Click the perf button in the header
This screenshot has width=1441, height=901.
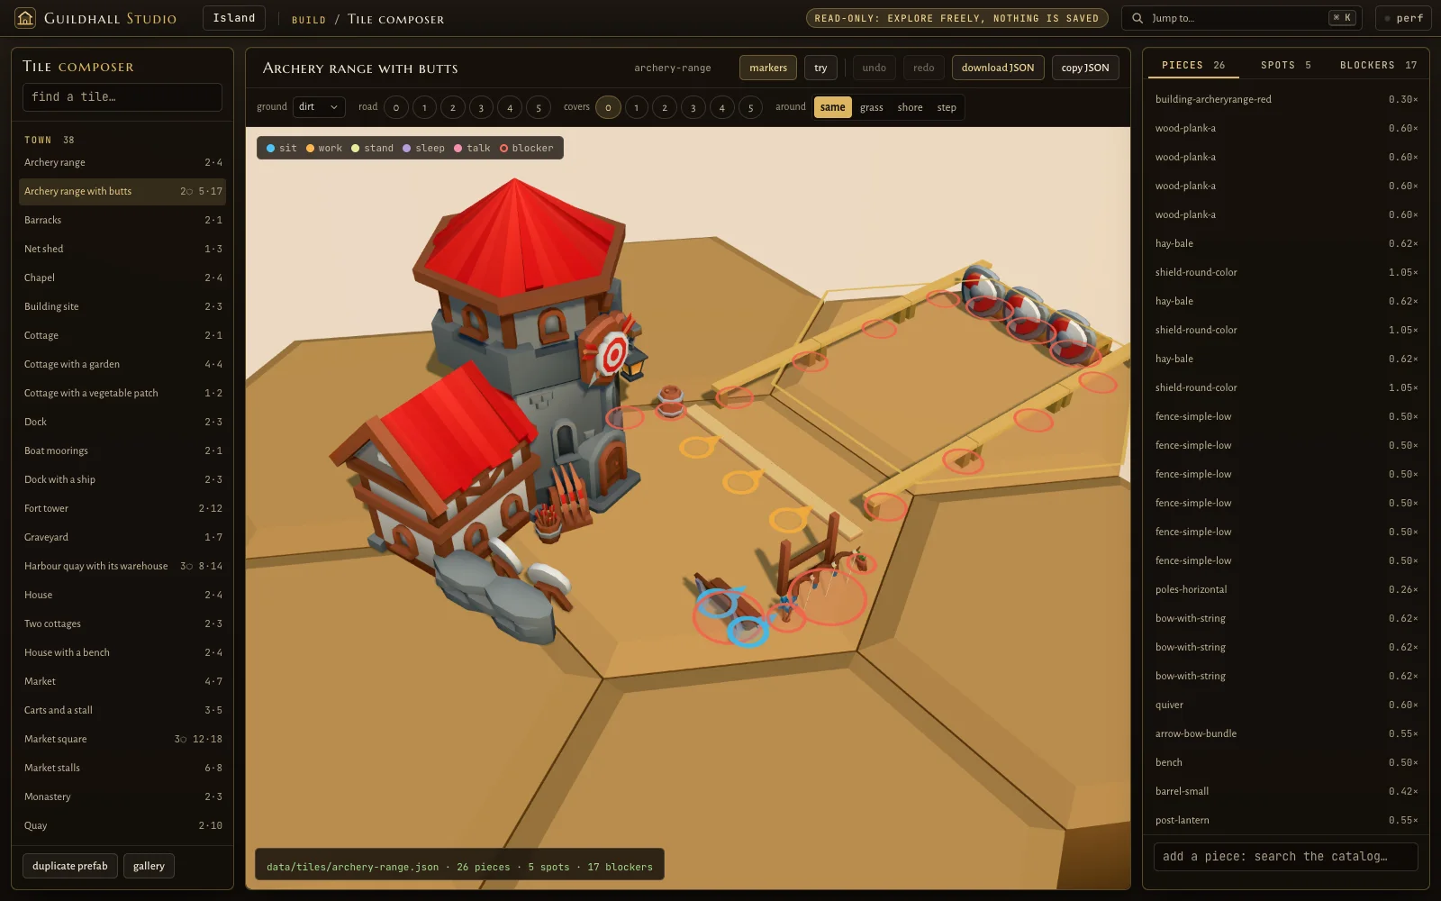click(1403, 18)
